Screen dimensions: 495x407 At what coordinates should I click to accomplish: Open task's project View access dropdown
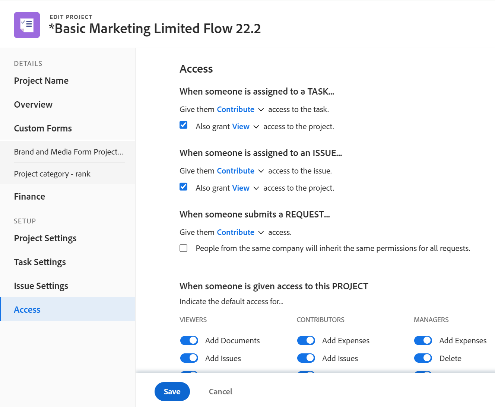[245, 127]
